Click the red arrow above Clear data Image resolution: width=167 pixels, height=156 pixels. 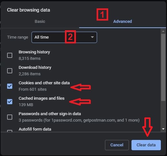(147, 127)
